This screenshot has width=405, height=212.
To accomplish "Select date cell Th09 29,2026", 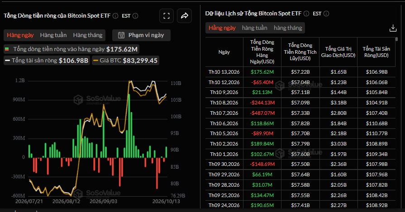I will (224, 174).
